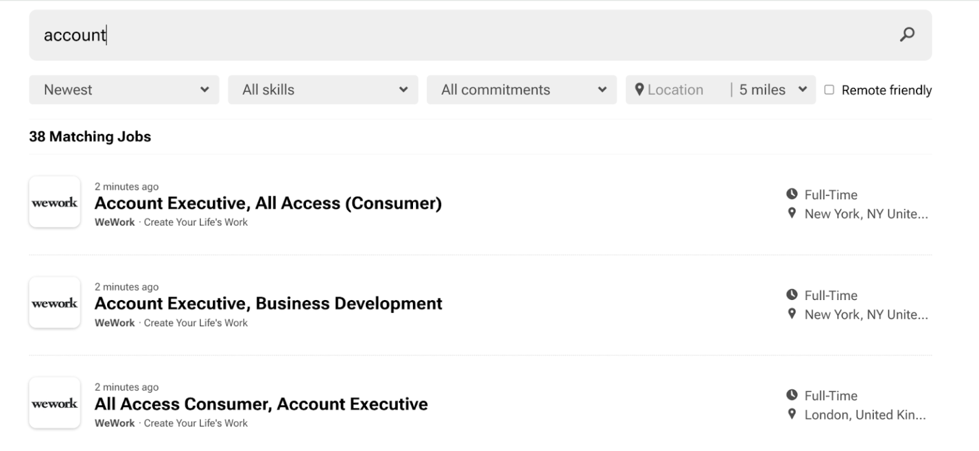Open the All commitments dropdown
This screenshot has width=979, height=451.
521,90
